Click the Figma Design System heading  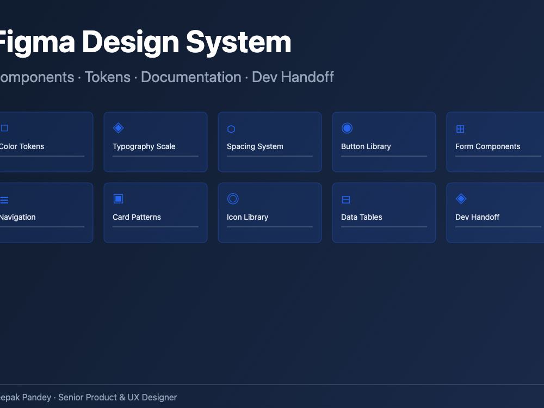(x=144, y=42)
